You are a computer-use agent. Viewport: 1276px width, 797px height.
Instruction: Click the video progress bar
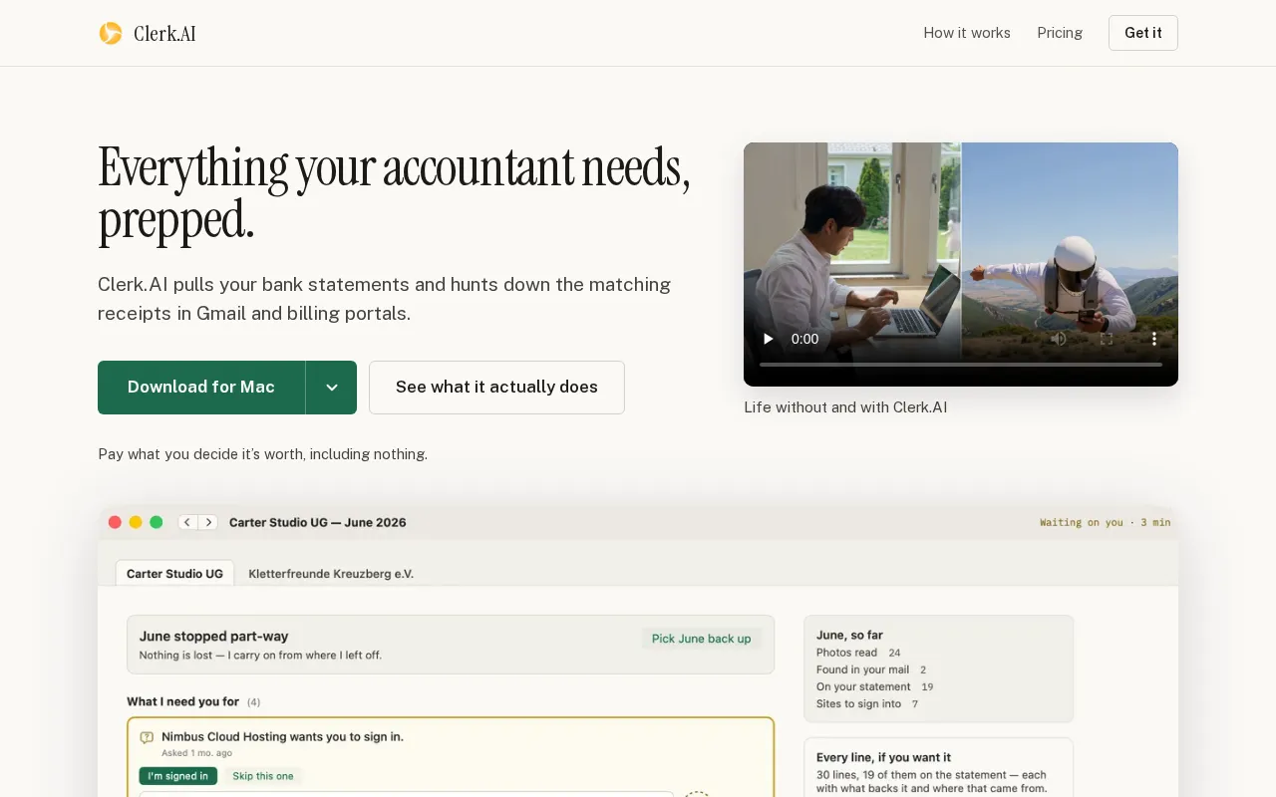[961, 365]
